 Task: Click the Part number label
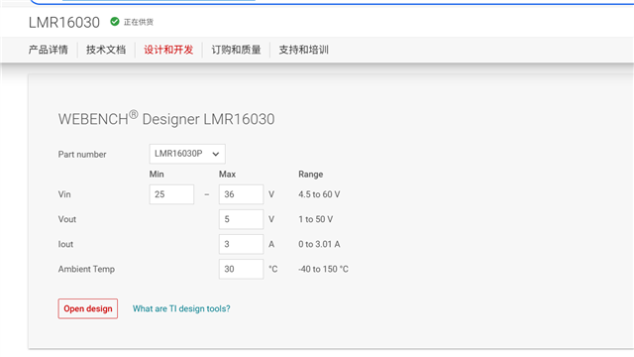tap(82, 155)
